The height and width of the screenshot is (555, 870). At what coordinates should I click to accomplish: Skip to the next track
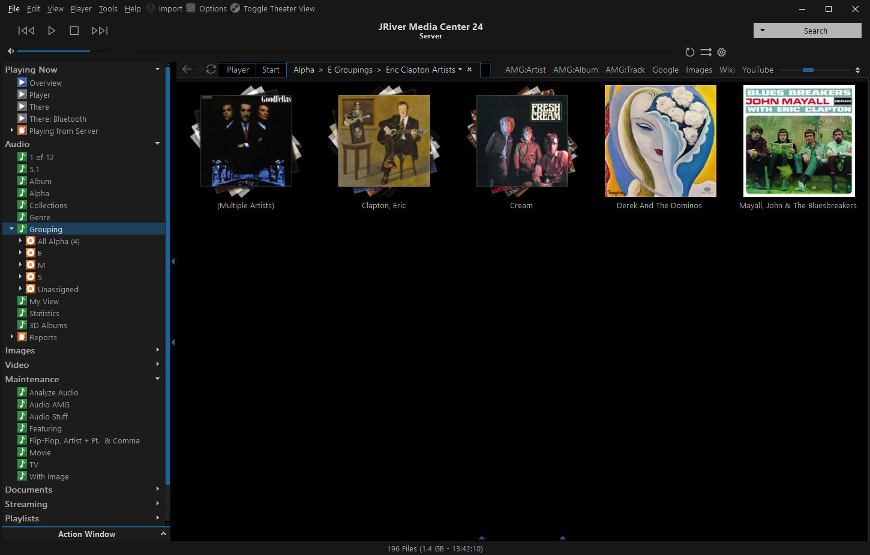pyautogui.click(x=100, y=31)
